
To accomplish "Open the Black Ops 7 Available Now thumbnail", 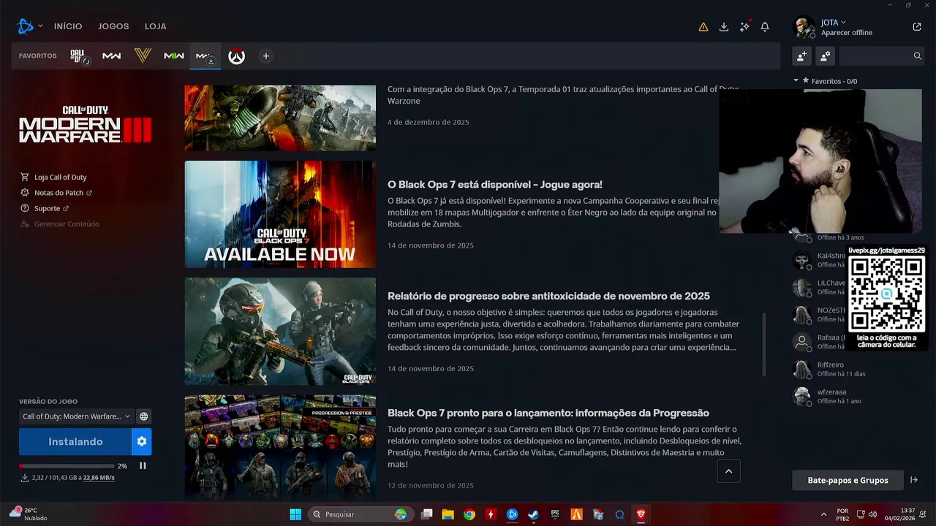I will coord(280,214).
